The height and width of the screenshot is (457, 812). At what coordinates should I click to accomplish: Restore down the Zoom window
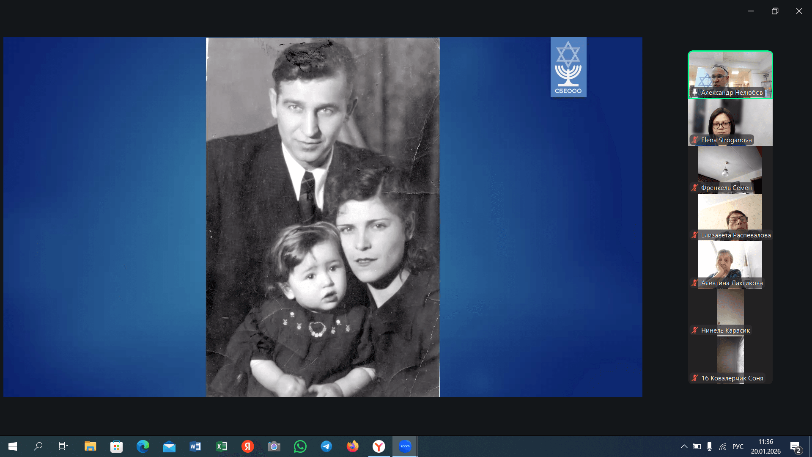point(775,11)
